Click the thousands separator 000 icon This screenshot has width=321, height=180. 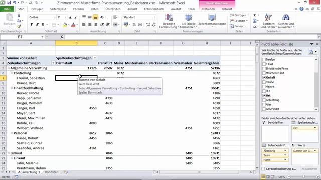click(x=140, y=24)
